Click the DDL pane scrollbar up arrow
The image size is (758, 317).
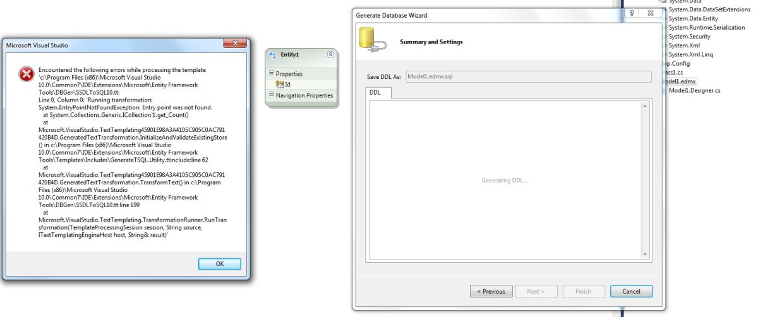click(x=644, y=106)
